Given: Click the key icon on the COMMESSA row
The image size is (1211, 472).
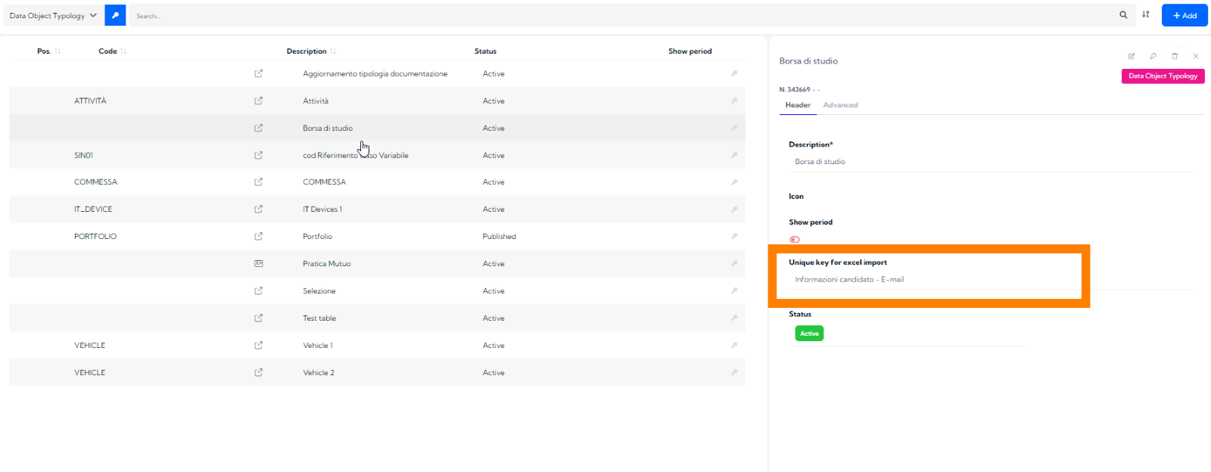Looking at the screenshot, I should 734,182.
